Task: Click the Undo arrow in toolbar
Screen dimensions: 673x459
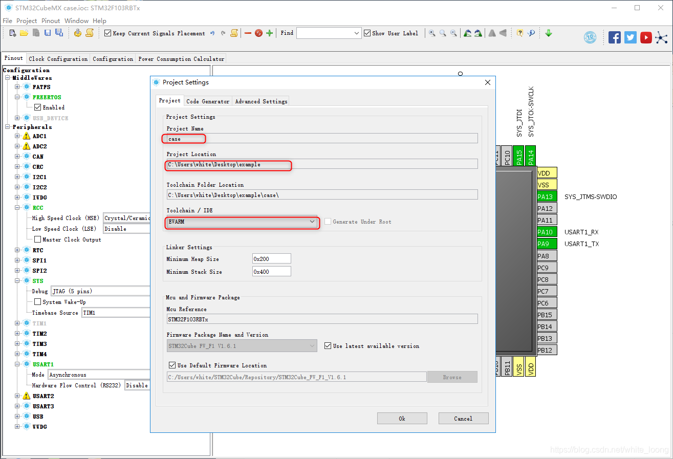Action: pos(212,33)
